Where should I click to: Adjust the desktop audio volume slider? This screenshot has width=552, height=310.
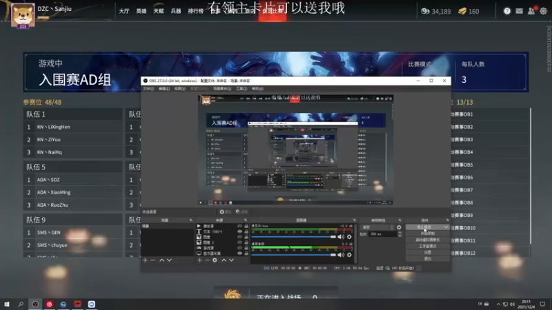pos(294,255)
